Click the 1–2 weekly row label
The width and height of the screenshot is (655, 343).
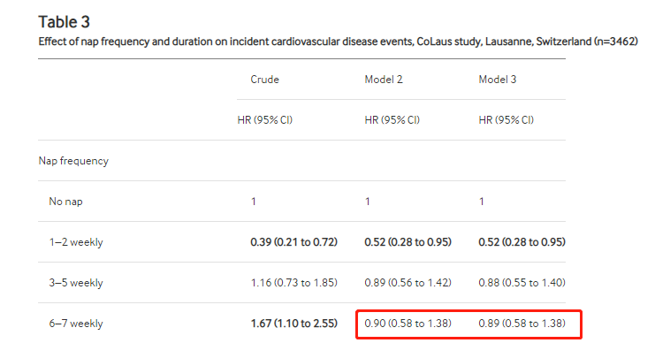[x=76, y=242]
